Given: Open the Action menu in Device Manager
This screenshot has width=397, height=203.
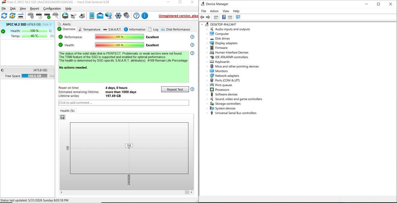Looking at the screenshot, I should pyautogui.click(x=214, y=11).
